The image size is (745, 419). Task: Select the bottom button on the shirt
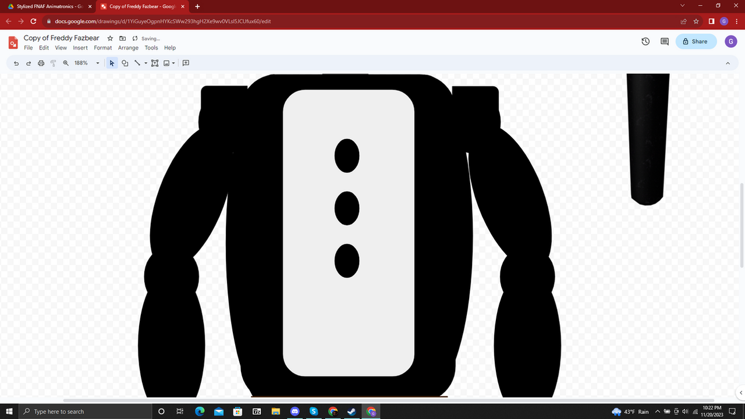pos(347,261)
